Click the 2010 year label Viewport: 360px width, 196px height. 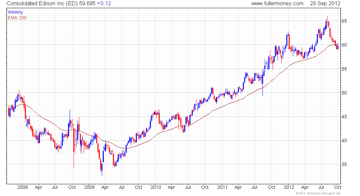click(x=156, y=187)
